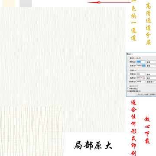156x156 pixels.
Task: Open the pixel width units dropdown
Action: tap(151, 62)
